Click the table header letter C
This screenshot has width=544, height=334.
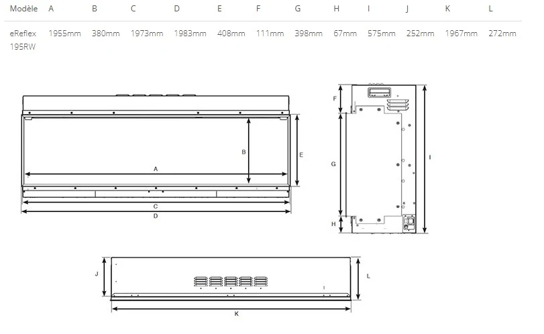[x=133, y=9]
